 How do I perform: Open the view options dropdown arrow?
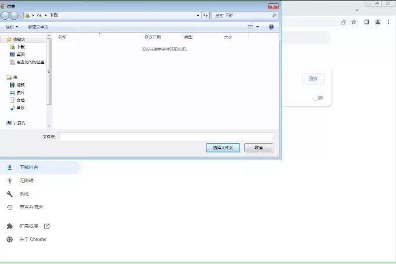point(258,27)
